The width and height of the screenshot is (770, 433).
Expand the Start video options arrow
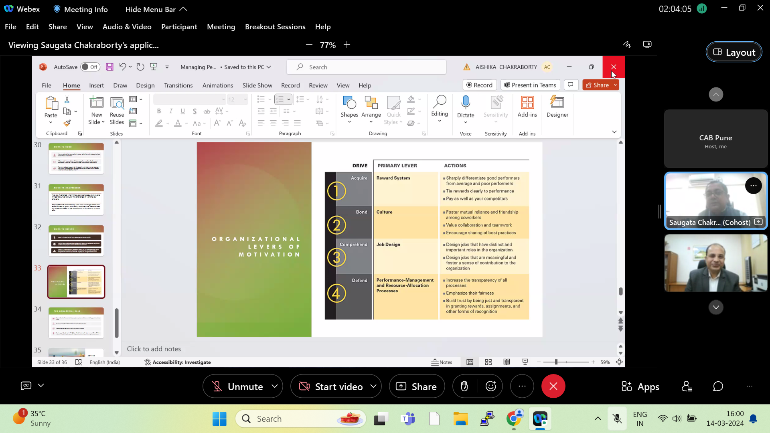[373, 386]
